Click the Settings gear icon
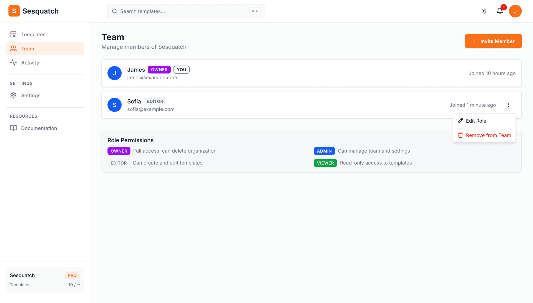This screenshot has height=303, width=533. pos(13,95)
